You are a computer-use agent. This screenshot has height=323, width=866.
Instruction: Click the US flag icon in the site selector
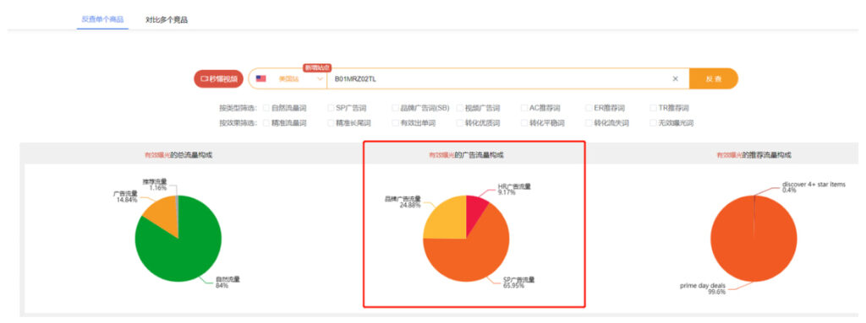click(260, 78)
